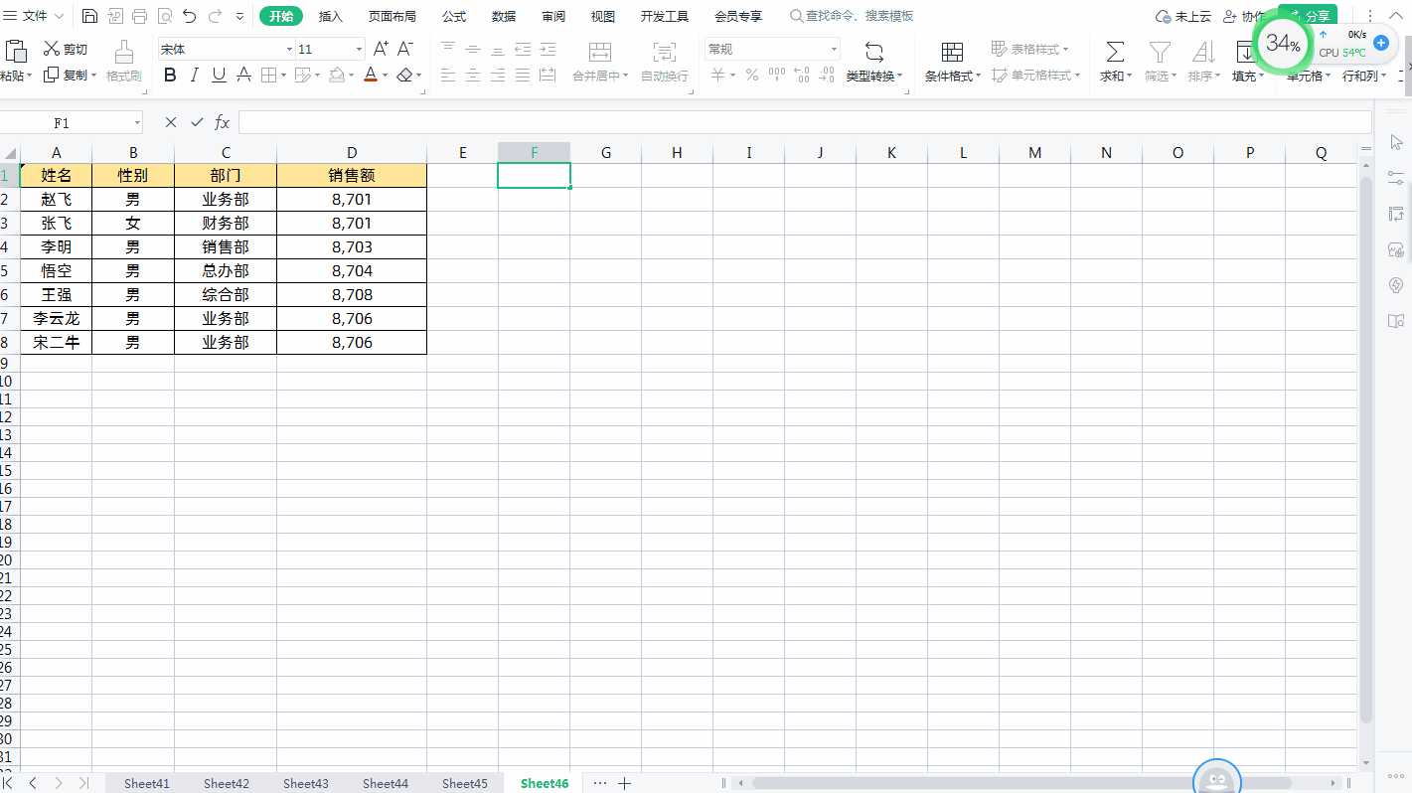Image resolution: width=1412 pixels, height=793 pixels.
Task: Click the Redo arrow icon
Action: (215, 16)
